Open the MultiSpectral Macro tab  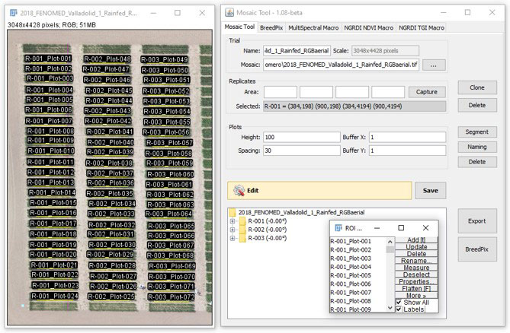tap(313, 28)
